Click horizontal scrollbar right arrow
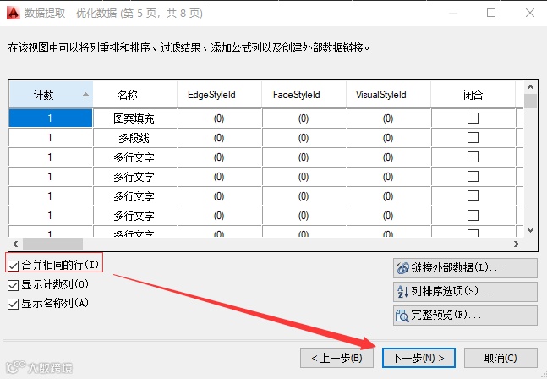Image resolution: width=547 pixels, height=379 pixels. [517, 244]
